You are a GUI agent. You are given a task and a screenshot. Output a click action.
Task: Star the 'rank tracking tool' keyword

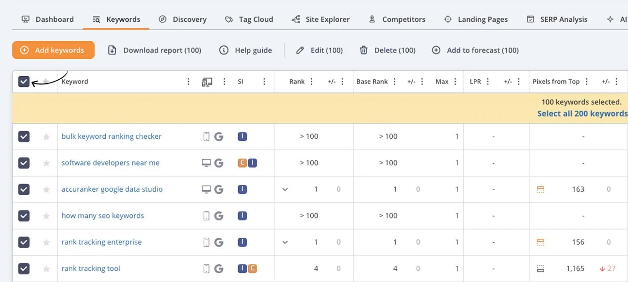click(x=47, y=269)
